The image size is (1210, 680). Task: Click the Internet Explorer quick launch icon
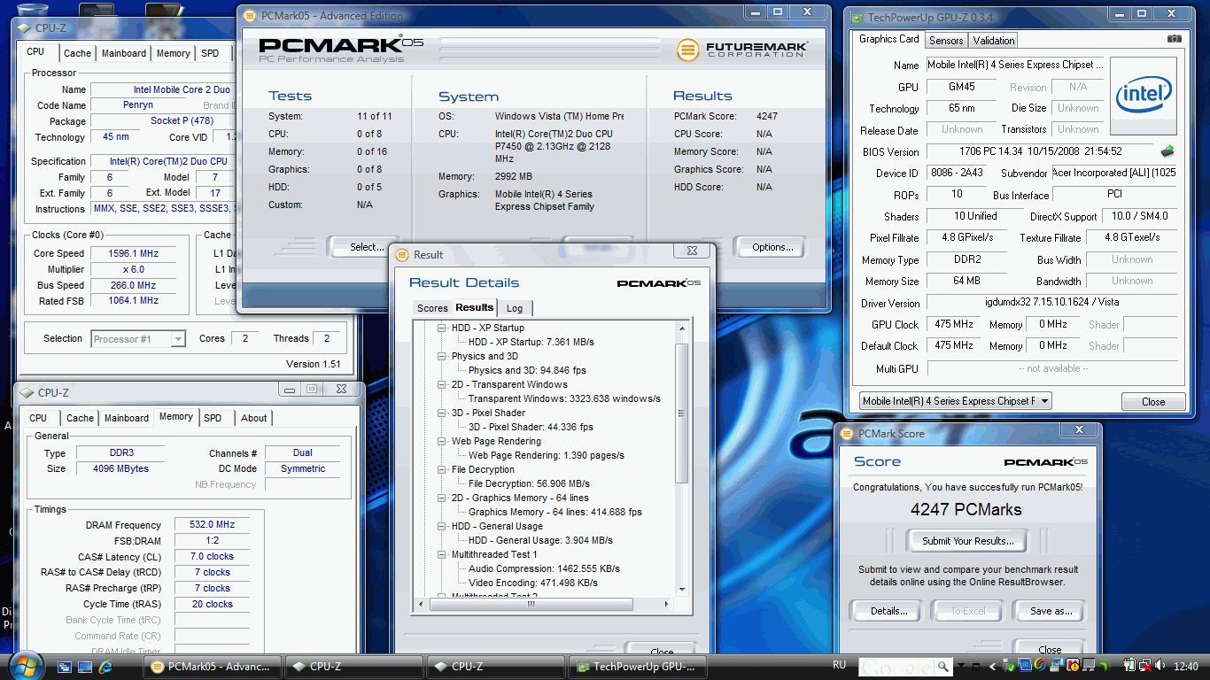click(x=106, y=666)
